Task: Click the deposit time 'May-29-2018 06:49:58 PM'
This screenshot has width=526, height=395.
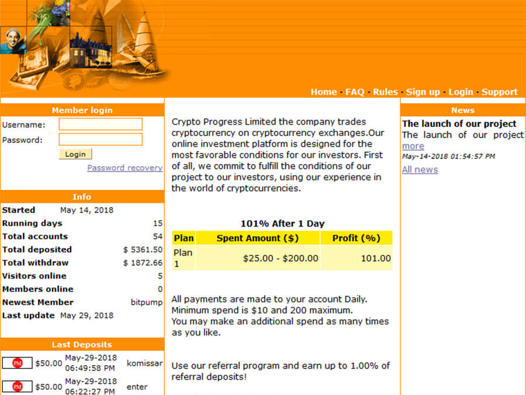Action: pyautogui.click(x=91, y=363)
